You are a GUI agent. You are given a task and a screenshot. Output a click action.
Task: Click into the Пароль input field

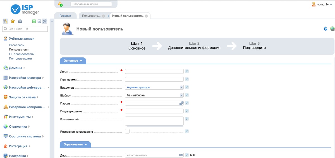coord(152,103)
